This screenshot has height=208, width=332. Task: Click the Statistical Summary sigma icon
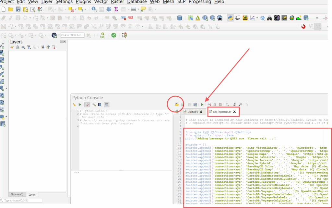tap(116, 9)
